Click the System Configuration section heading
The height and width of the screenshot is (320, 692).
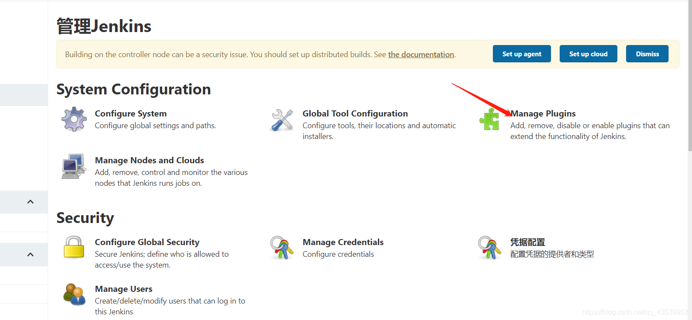click(134, 89)
